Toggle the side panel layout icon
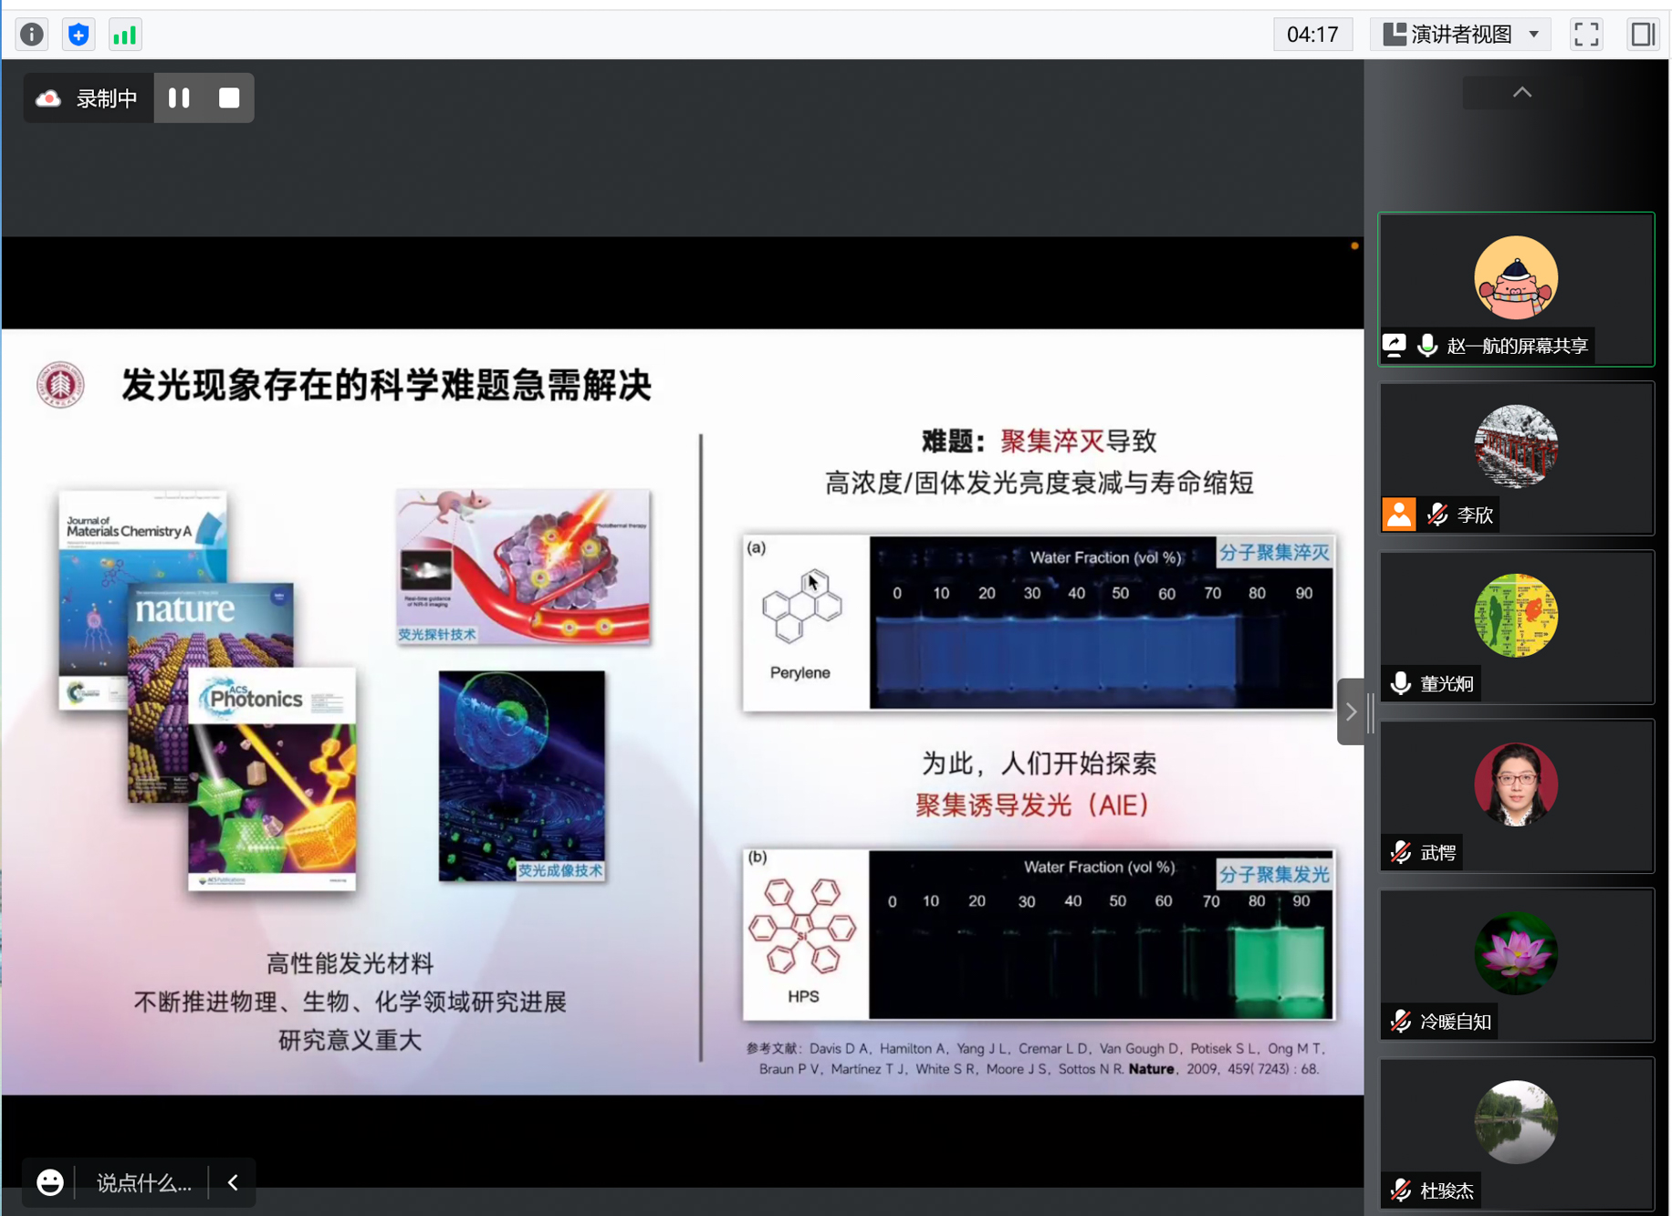 pyautogui.click(x=1642, y=35)
